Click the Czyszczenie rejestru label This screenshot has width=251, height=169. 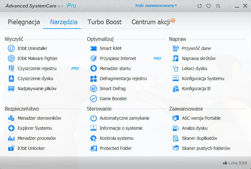[x=37, y=68]
